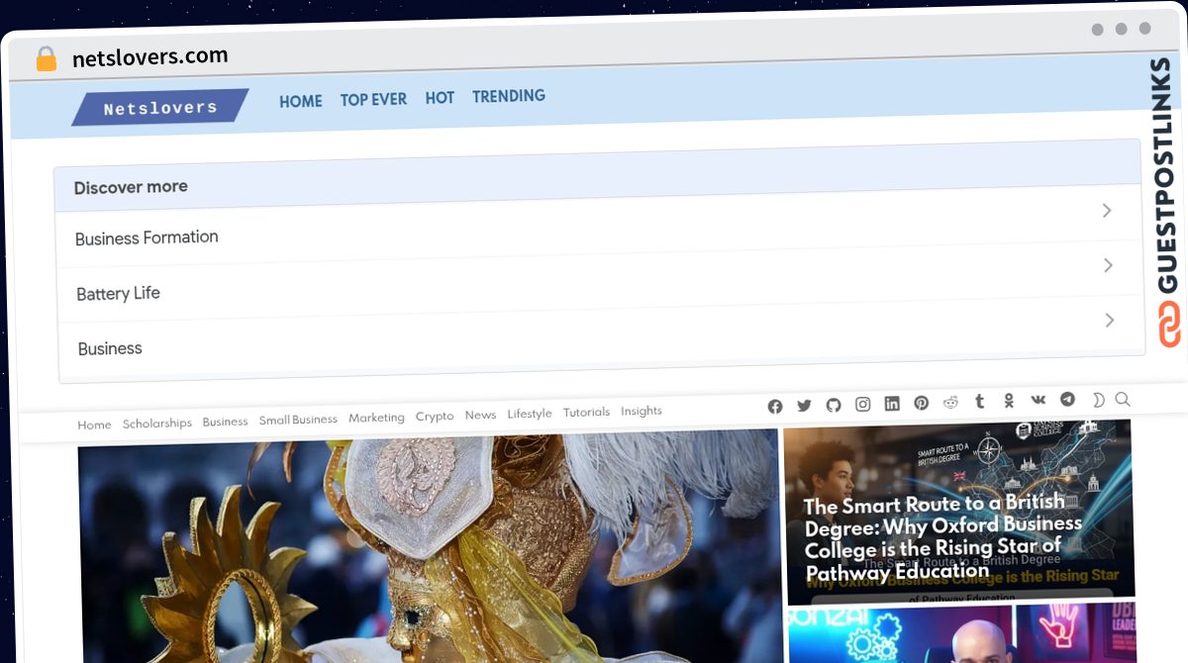Click the padlock icon beside the URL
Screen dimensions: 1188x663
[x=47, y=59]
